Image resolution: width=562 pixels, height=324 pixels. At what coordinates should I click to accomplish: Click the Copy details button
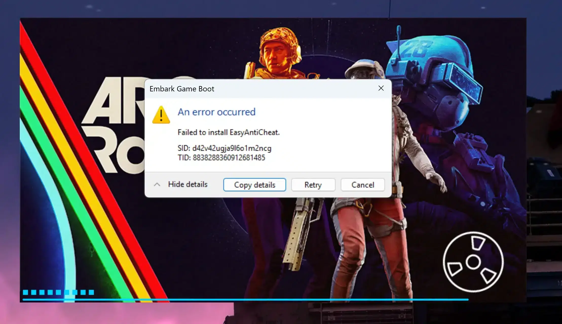255,185
